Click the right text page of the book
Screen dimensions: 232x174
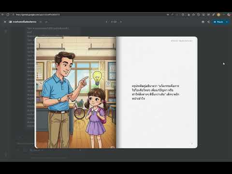coord(157,92)
